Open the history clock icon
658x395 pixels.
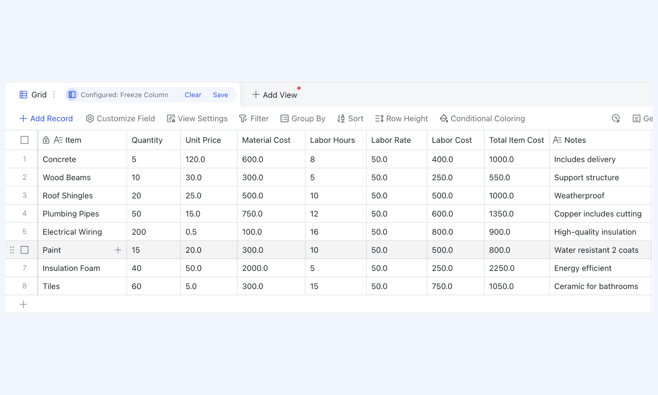(x=616, y=118)
